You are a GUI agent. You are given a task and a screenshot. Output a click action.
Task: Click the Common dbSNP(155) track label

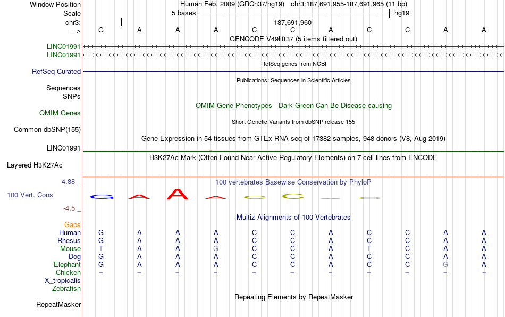[47, 129]
